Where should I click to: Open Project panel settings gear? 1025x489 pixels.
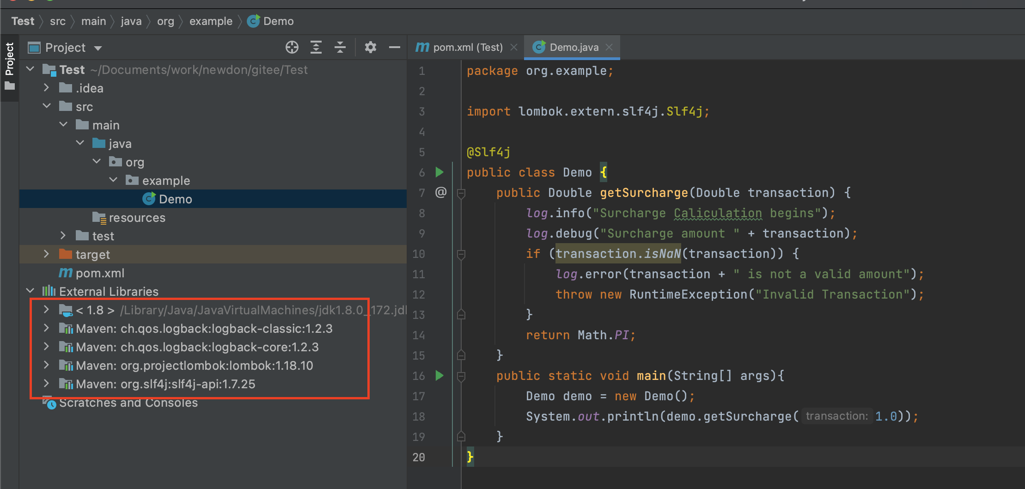tap(371, 47)
